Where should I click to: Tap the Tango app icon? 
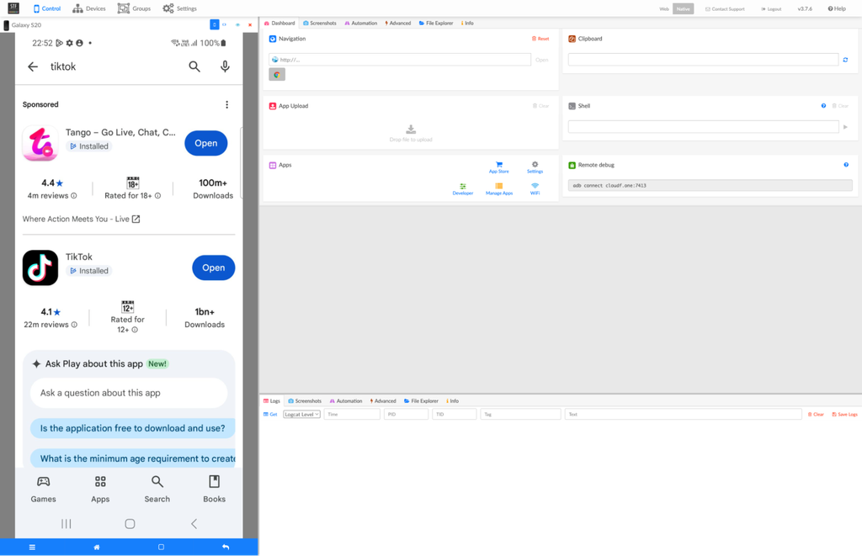coord(40,143)
